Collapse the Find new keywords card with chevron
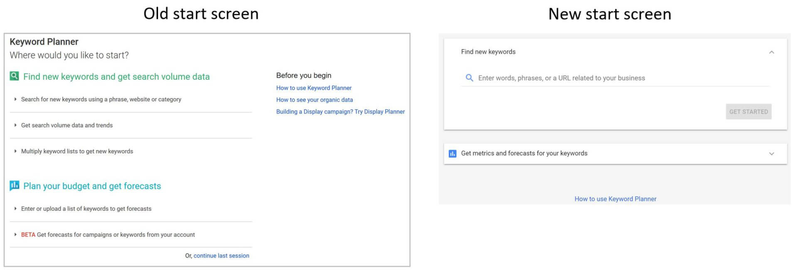Viewport: 798px width, 276px height. point(771,52)
